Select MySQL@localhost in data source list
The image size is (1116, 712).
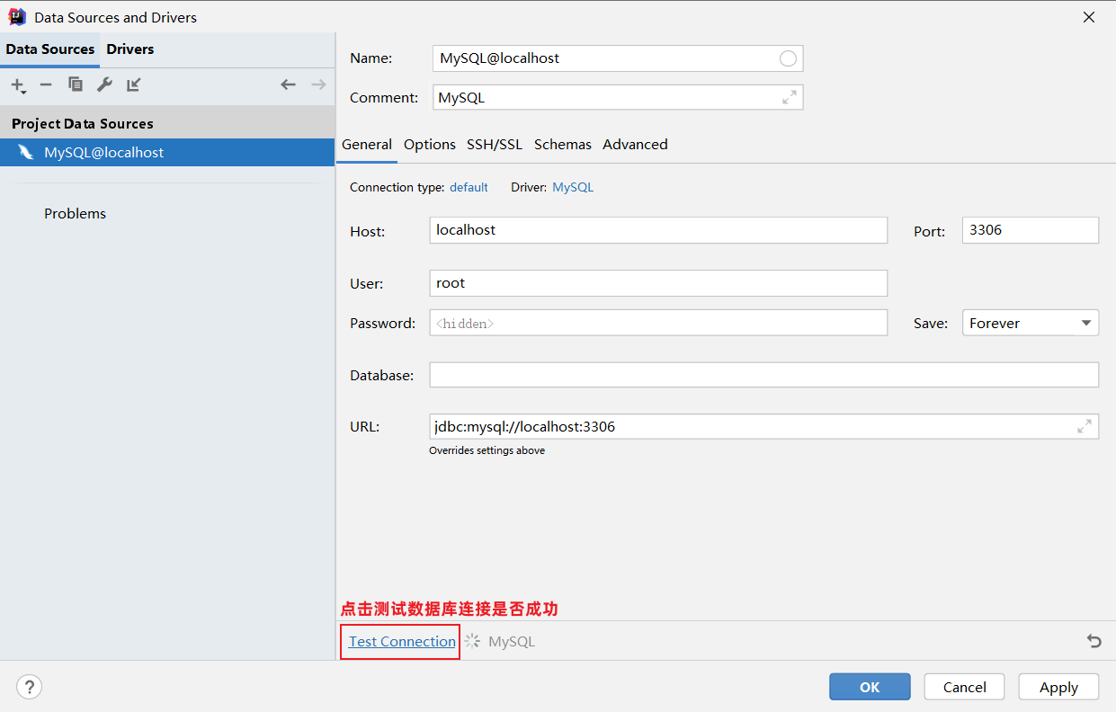point(103,153)
